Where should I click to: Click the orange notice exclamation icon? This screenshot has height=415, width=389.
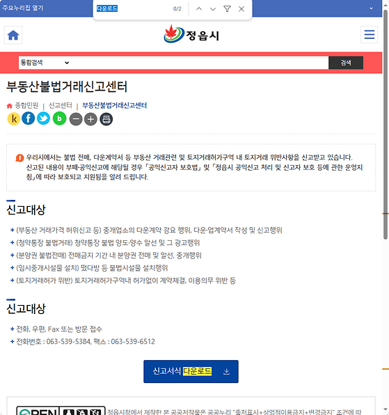[x=19, y=158]
